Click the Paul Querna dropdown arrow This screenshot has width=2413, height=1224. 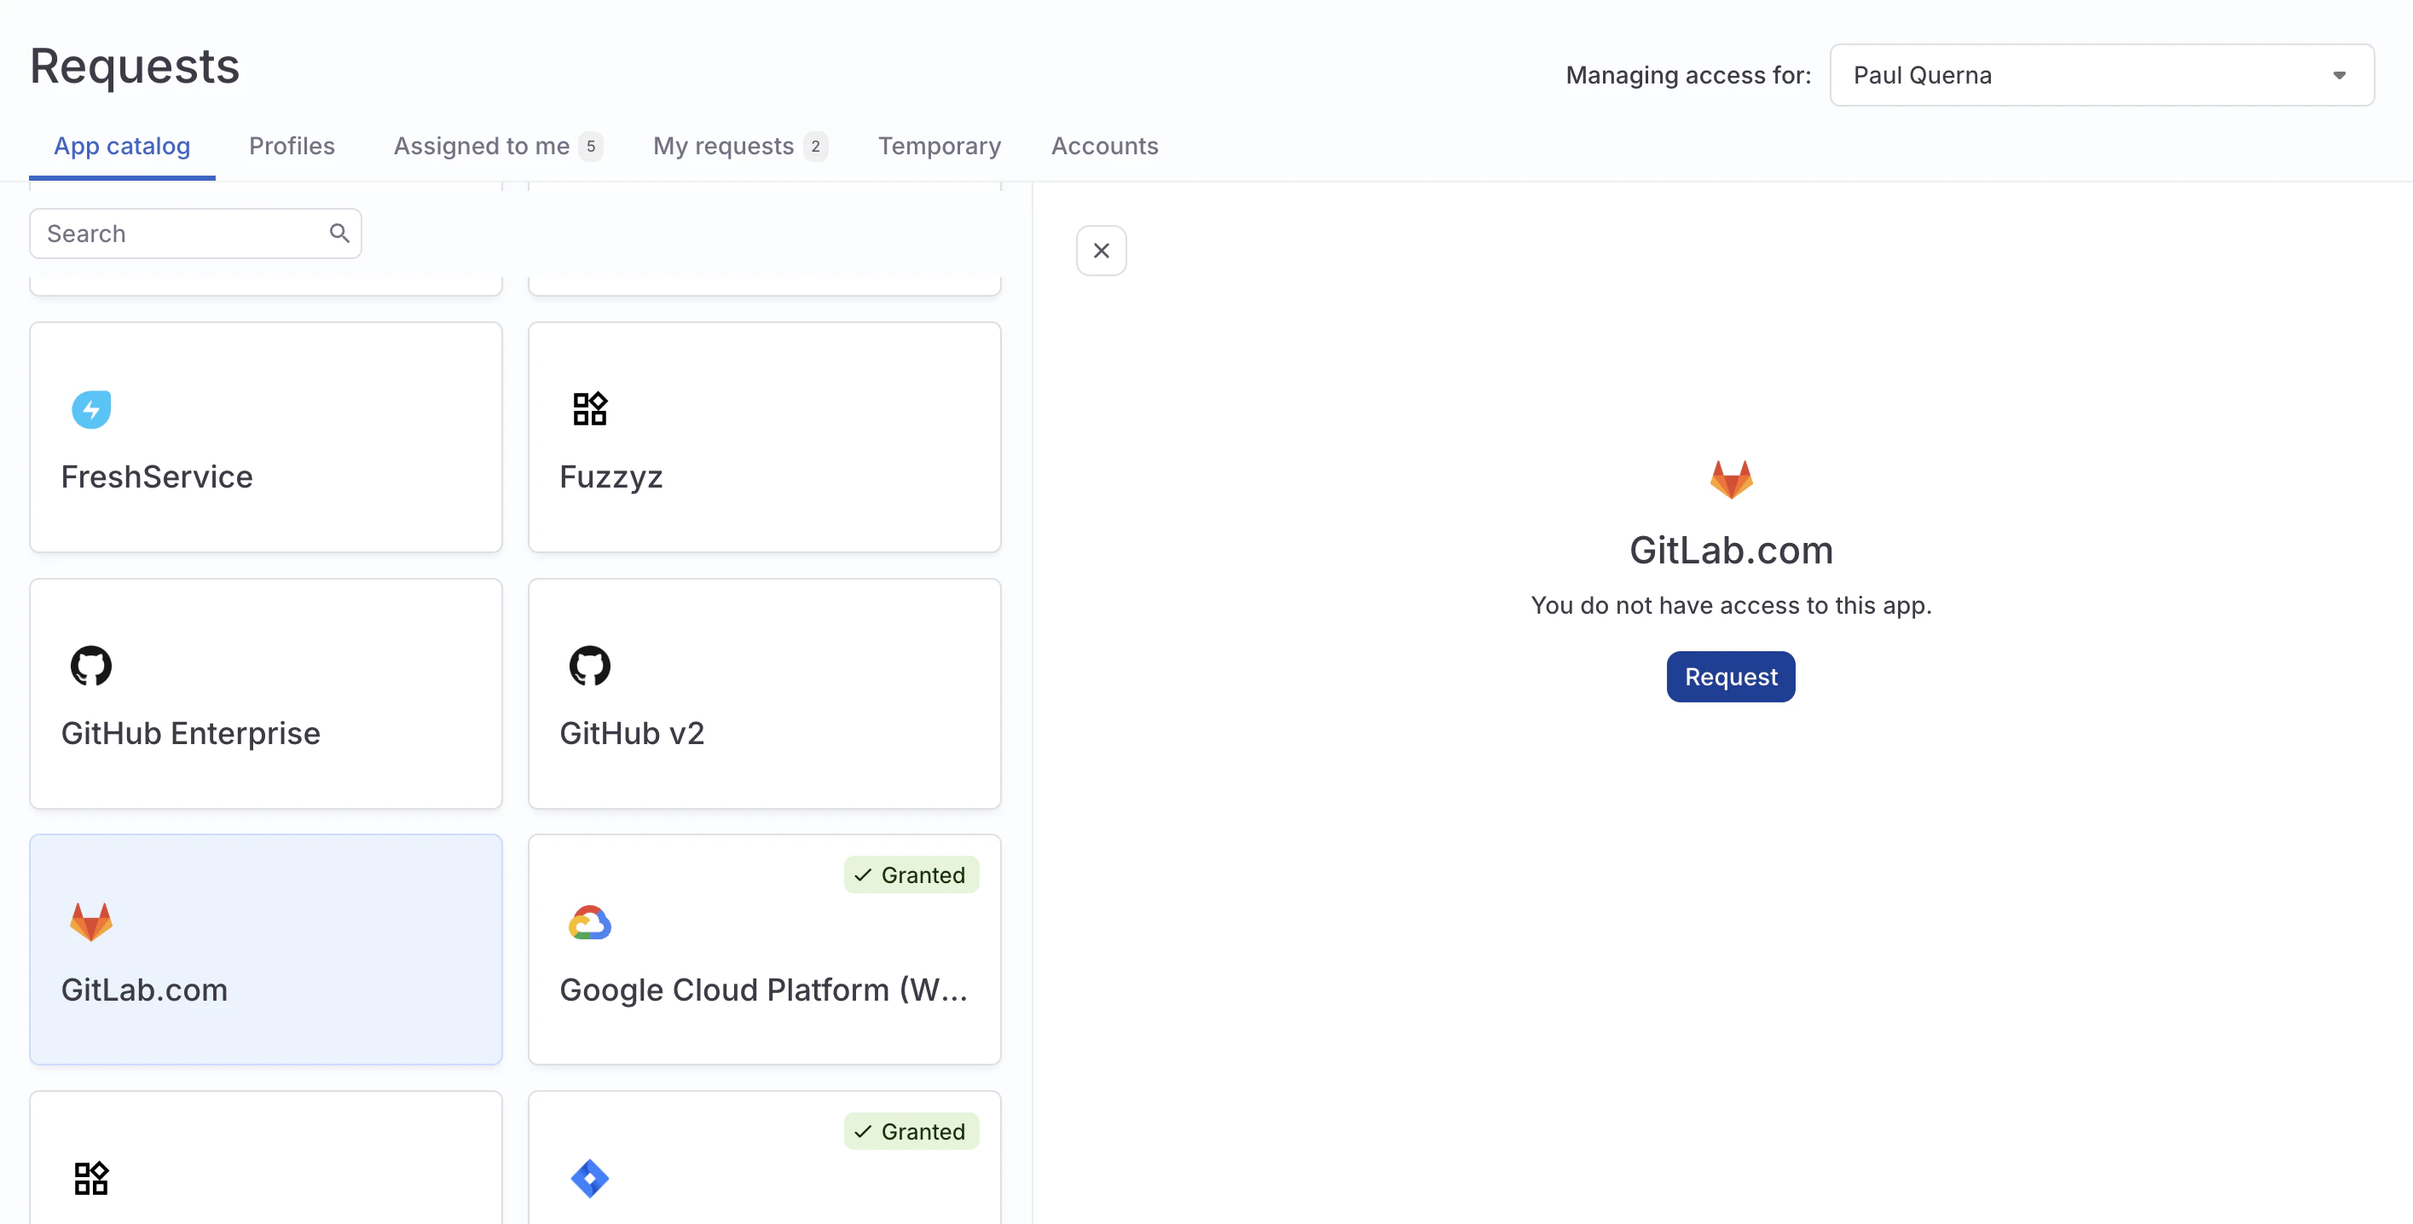tap(2338, 75)
